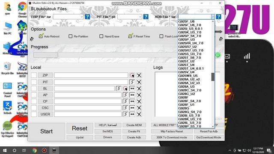Image resolution: width=274 pixels, height=154 pixels.
Task: Clear the ZIP row with X icon
Action: [x=139, y=75]
